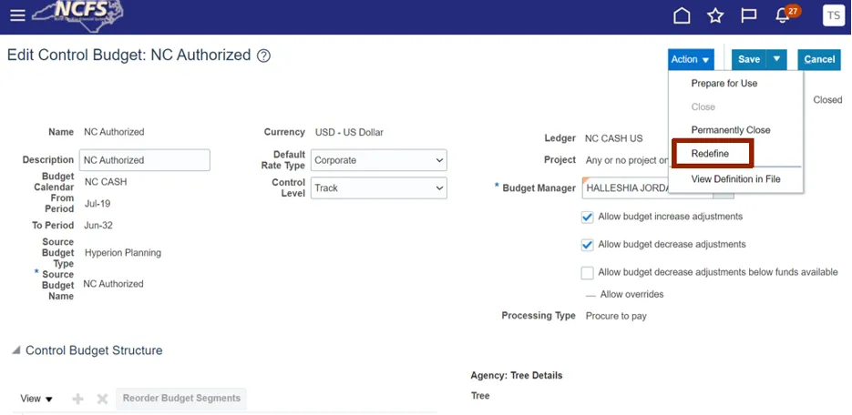This screenshot has height=415, width=852.
Task: Open the Control Level dropdown
Action: pyautogui.click(x=379, y=187)
